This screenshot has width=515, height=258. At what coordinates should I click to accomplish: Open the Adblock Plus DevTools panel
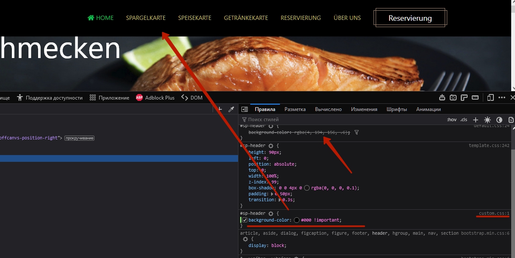(155, 98)
